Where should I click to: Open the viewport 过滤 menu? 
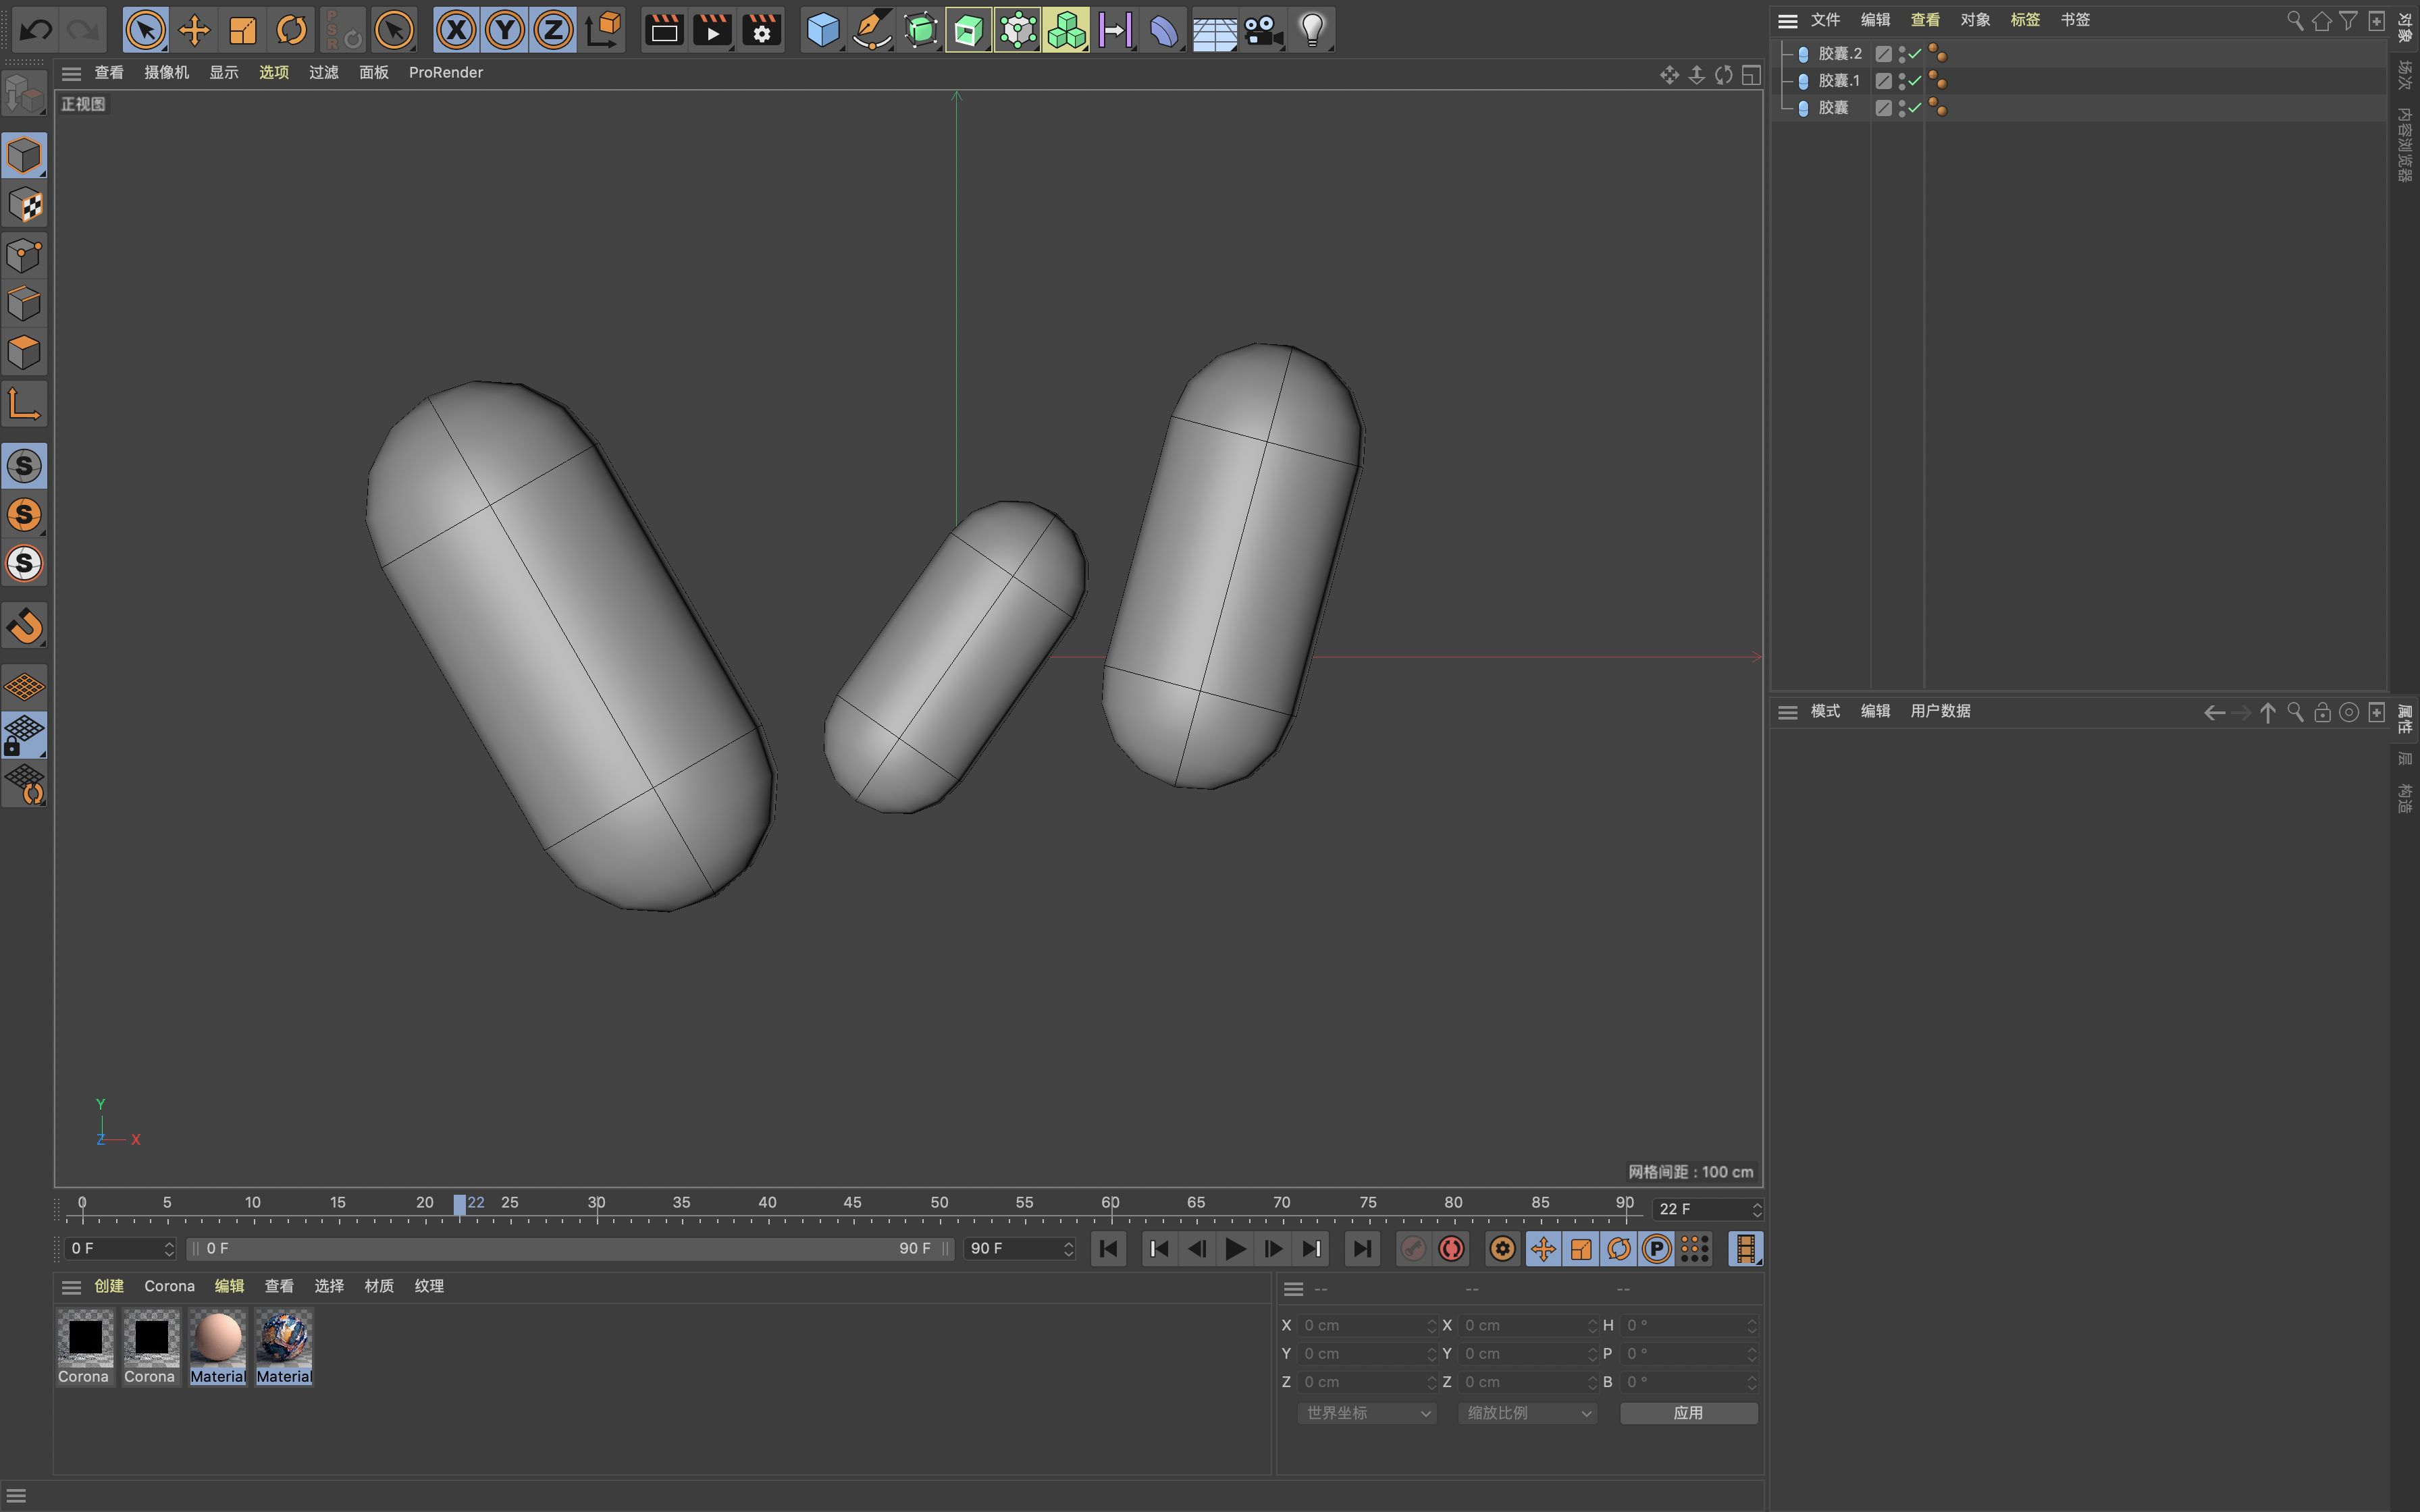click(x=324, y=72)
